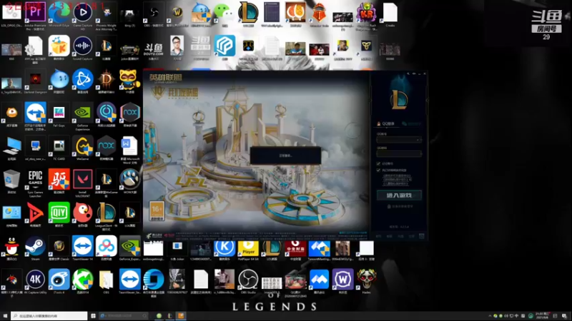Open League of Legends taskbar icon
Screen dimensions: 572x321
tap(169, 316)
